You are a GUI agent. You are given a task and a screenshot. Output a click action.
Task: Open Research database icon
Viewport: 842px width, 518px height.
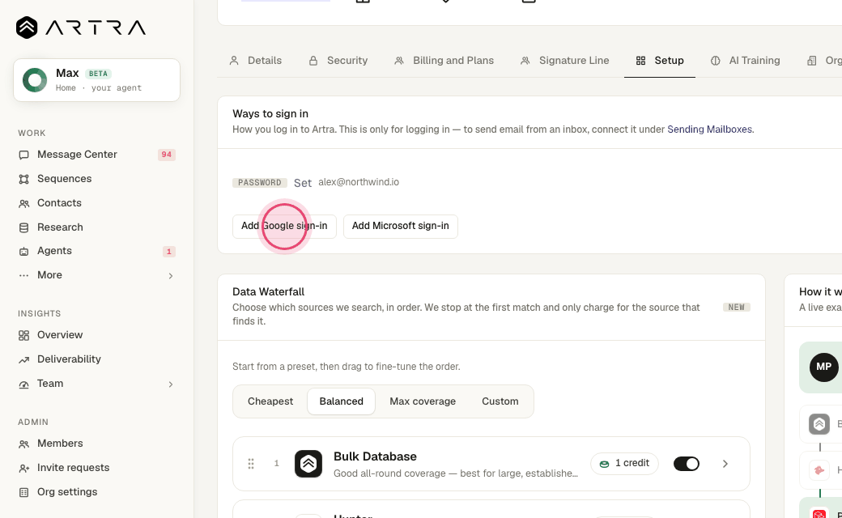coord(23,227)
